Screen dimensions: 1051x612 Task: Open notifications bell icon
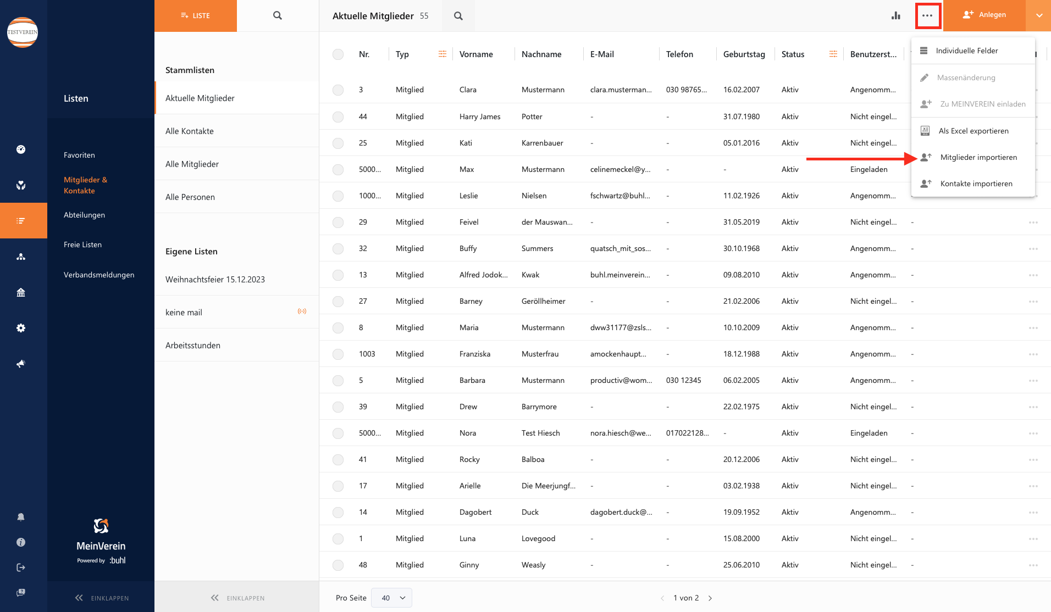tap(21, 517)
